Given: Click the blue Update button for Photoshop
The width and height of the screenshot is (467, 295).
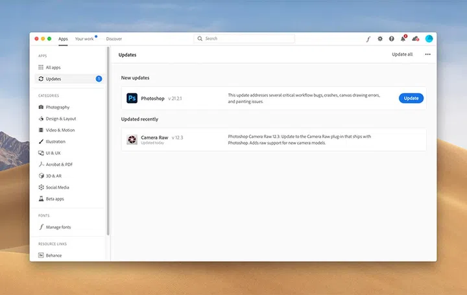Looking at the screenshot, I should coord(411,98).
